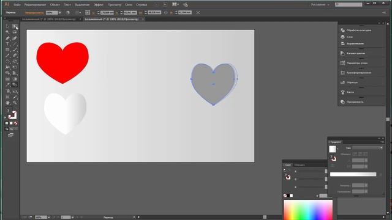Screen dimensions: 392x220
Task: Open opacity percentage dropdown in control bar
Action: click(60, 12)
